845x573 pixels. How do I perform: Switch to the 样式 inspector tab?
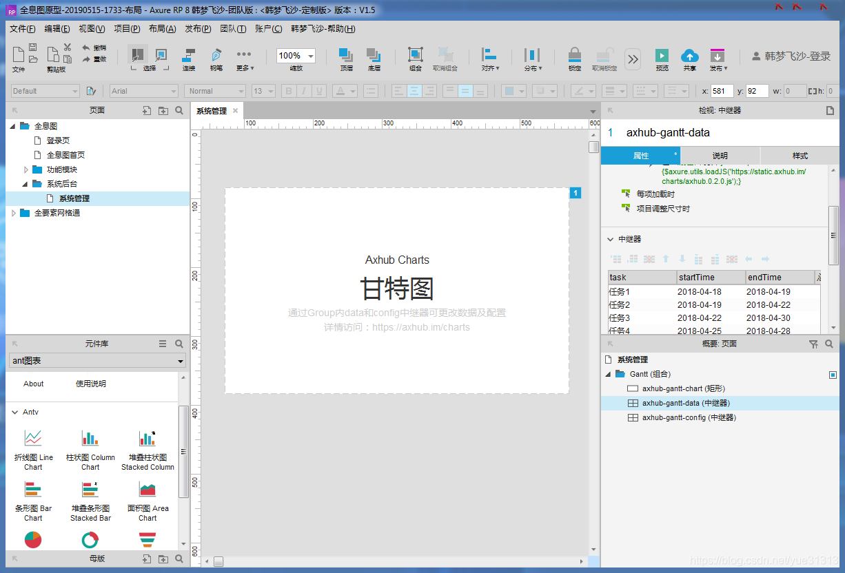tap(800, 156)
